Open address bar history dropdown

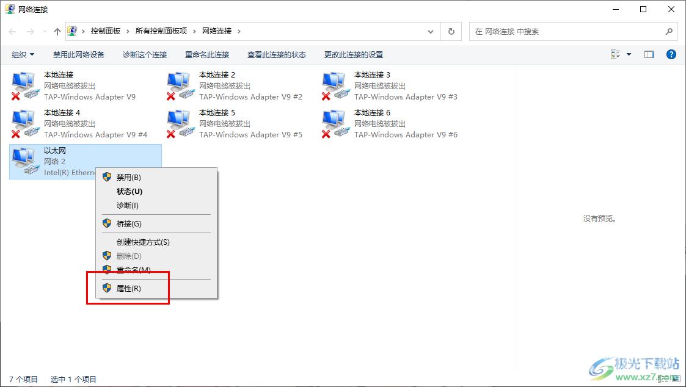click(431, 32)
